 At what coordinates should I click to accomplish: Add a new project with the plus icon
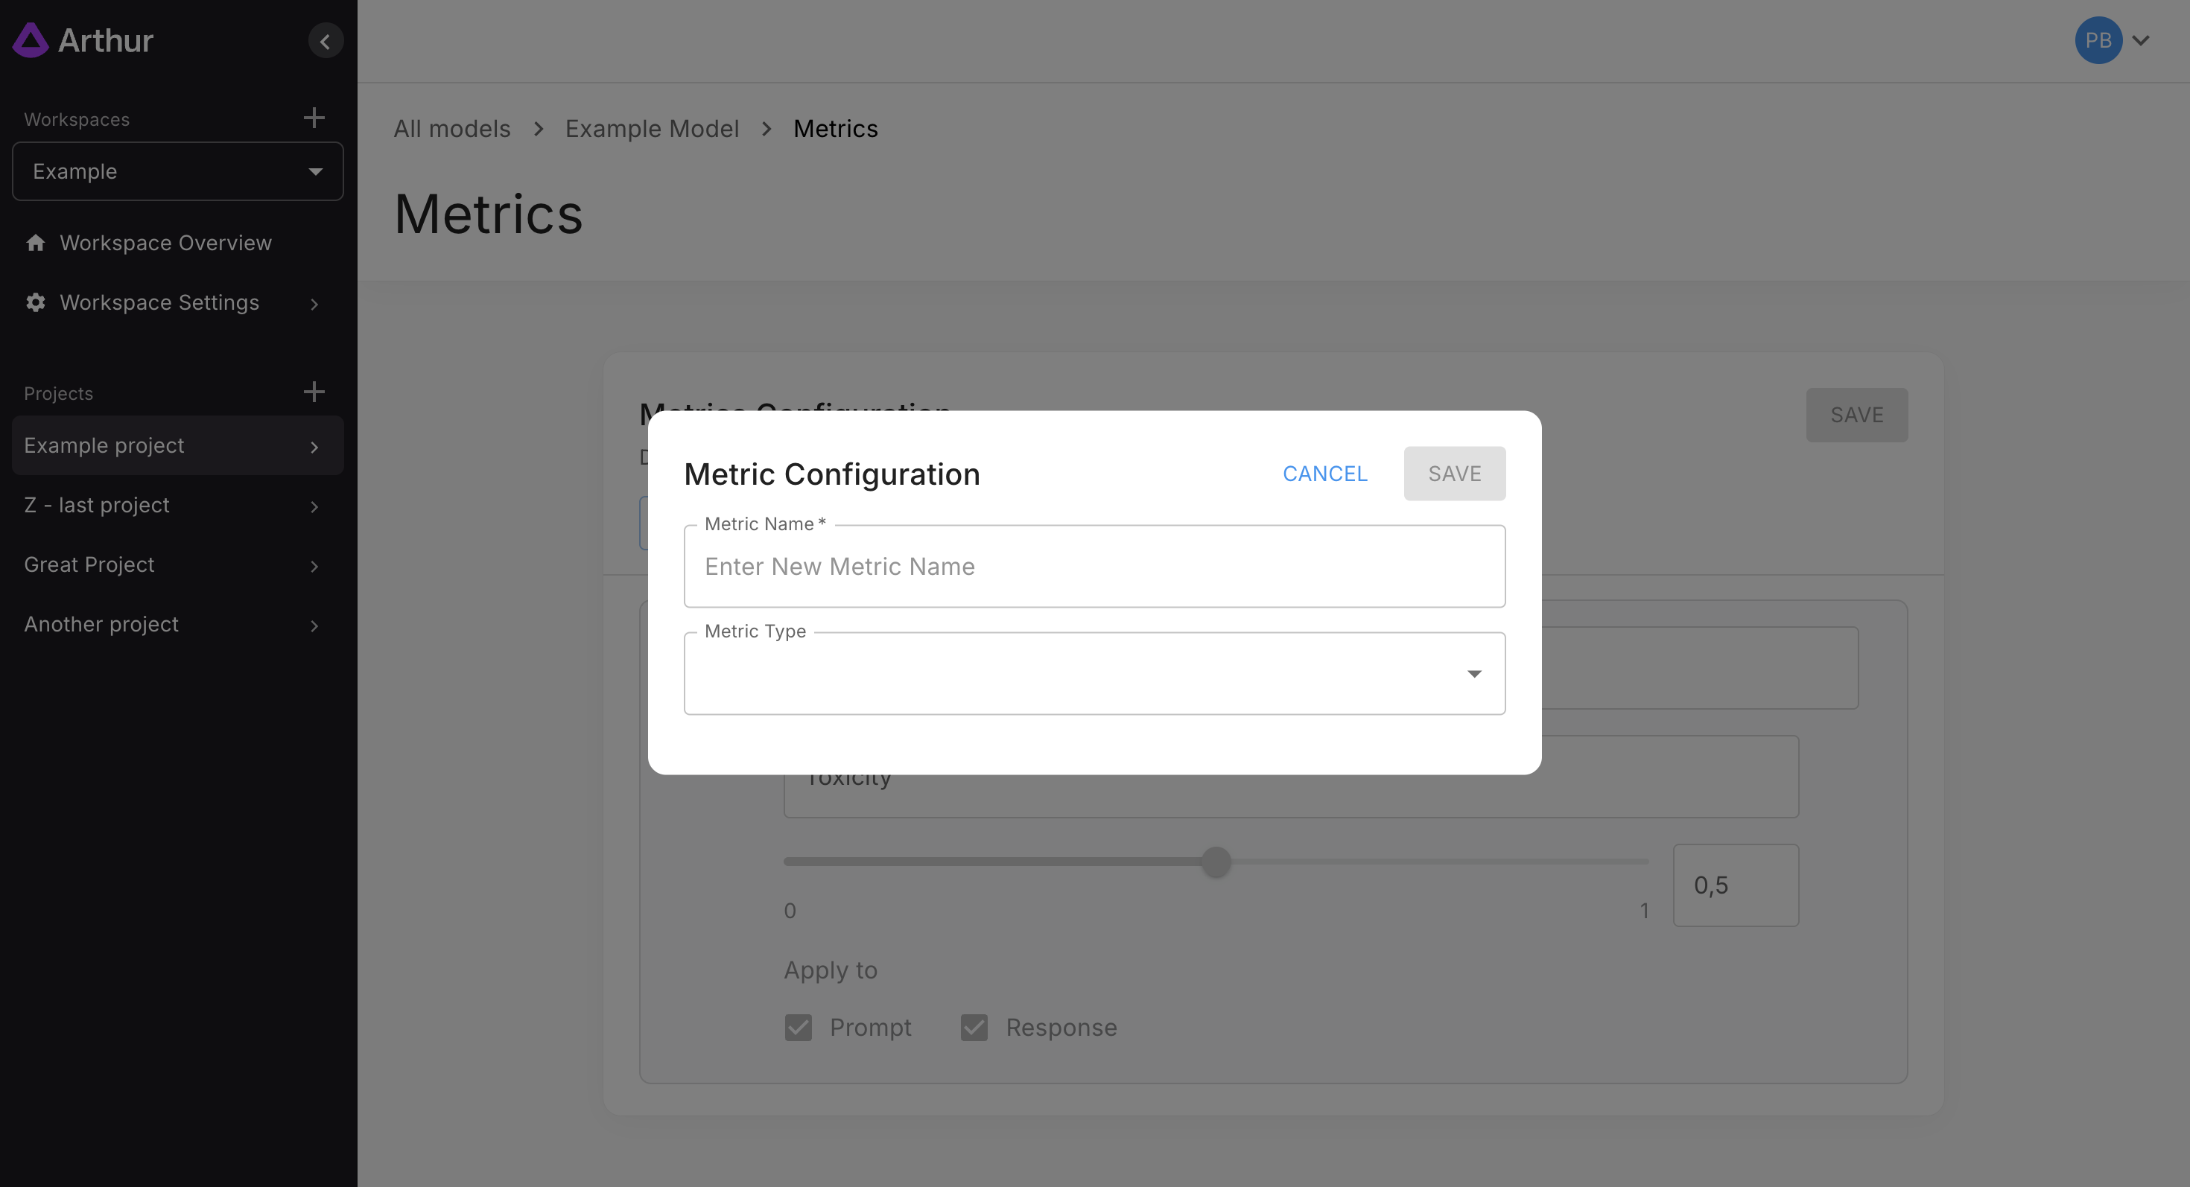(314, 392)
